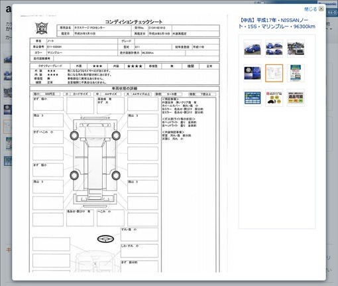Click the Goo inspection crest logo on sheet
Screen dimensions: 338x286
42,28
